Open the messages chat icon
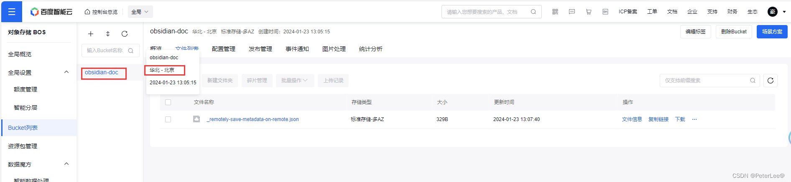 (x=572, y=12)
